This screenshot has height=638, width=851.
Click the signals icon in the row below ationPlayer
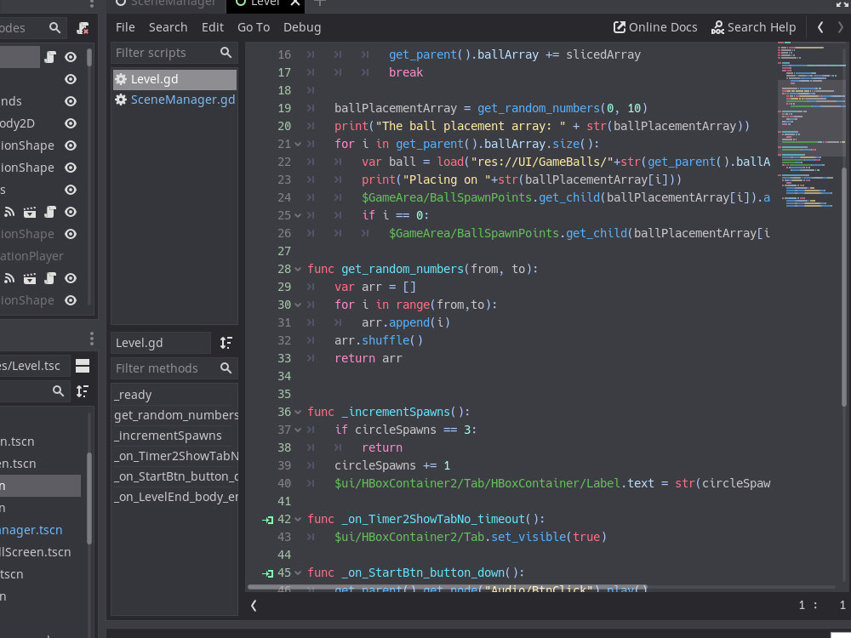[9, 278]
